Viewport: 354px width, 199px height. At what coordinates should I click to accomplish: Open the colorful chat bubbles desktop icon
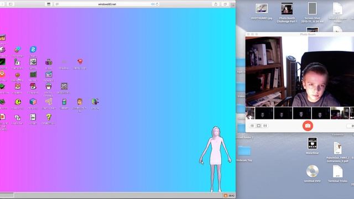pyautogui.click(x=17, y=49)
